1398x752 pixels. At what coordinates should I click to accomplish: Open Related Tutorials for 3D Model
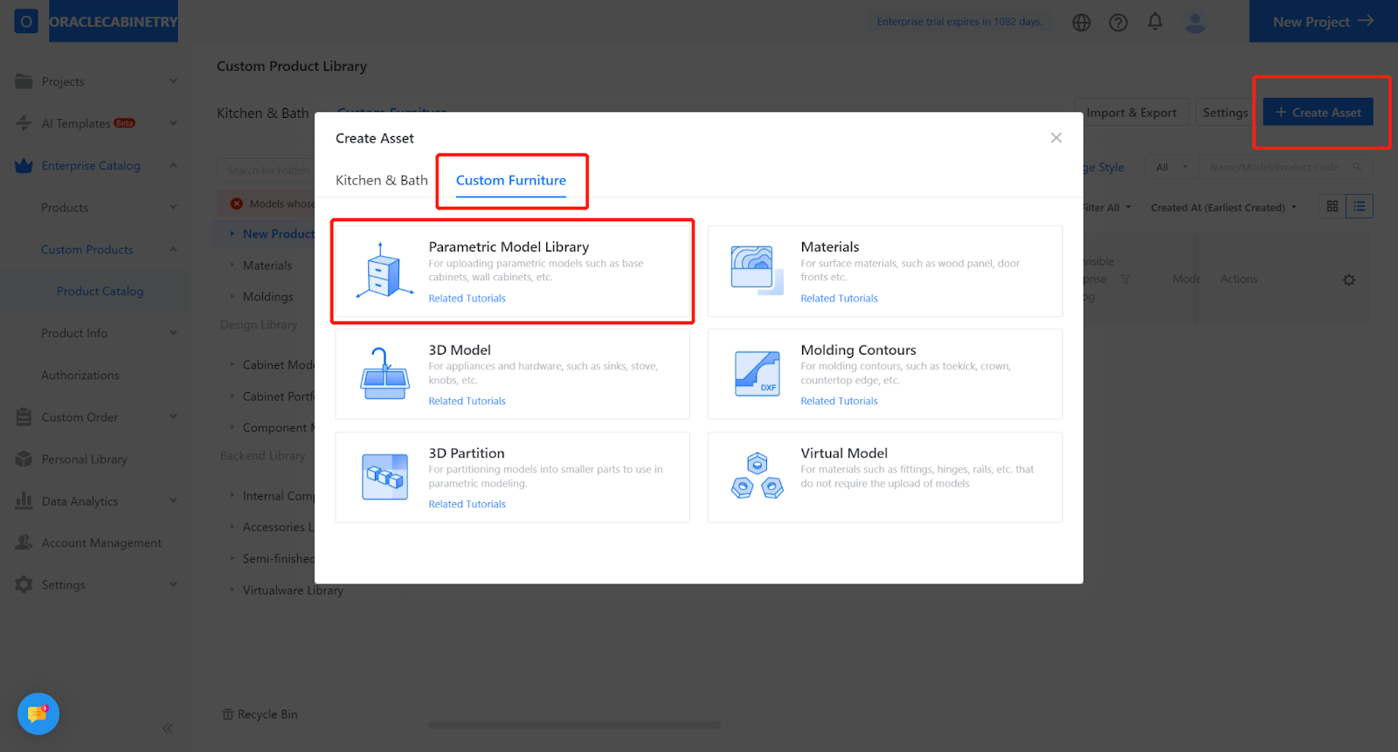point(467,401)
